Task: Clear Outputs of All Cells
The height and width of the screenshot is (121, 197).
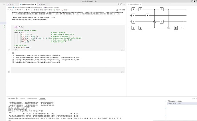Action: tap(43, 10)
